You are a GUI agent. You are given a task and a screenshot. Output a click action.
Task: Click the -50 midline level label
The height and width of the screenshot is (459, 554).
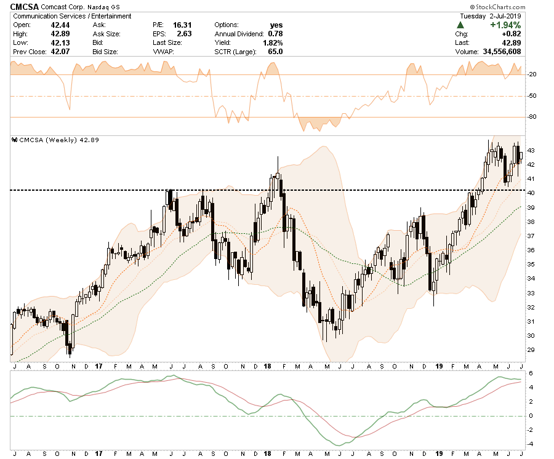(532, 96)
